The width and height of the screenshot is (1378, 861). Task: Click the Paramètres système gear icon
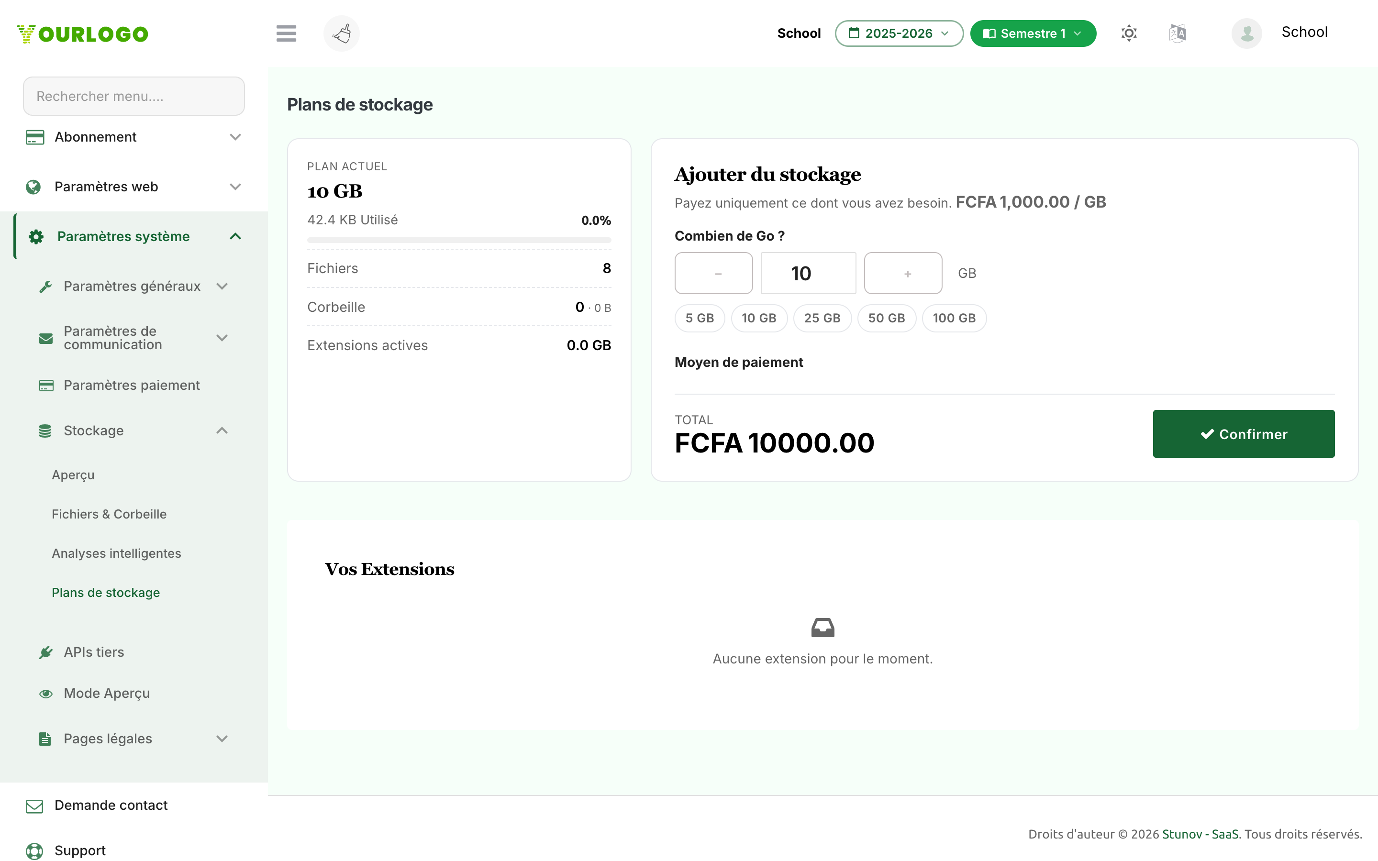(36, 236)
